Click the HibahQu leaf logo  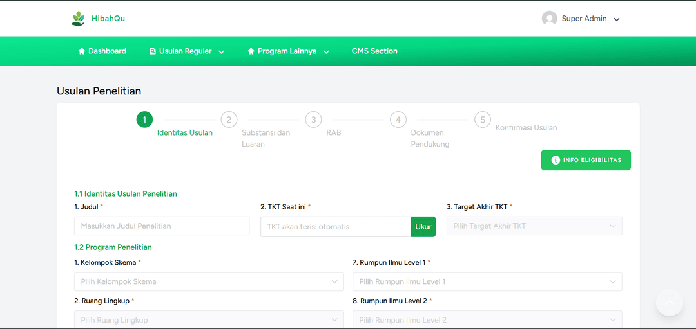(78, 19)
